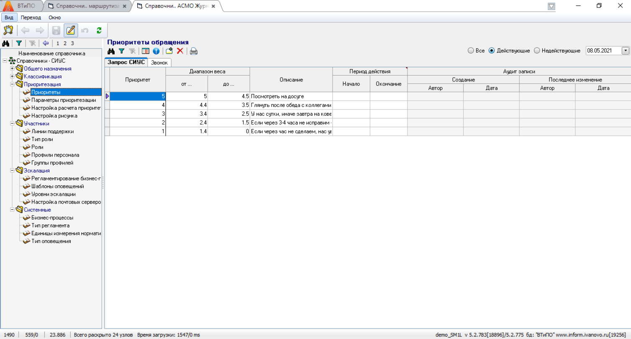Open the date picker dropdown for 08.05.2021
The width and height of the screenshot is (631, 339).
pyautogui.click(x=626, y=51)
